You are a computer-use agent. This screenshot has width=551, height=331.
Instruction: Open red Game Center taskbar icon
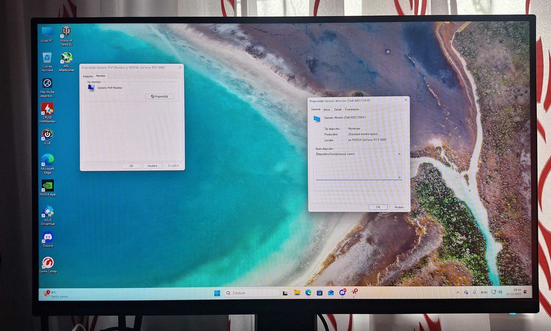point(354,292)
